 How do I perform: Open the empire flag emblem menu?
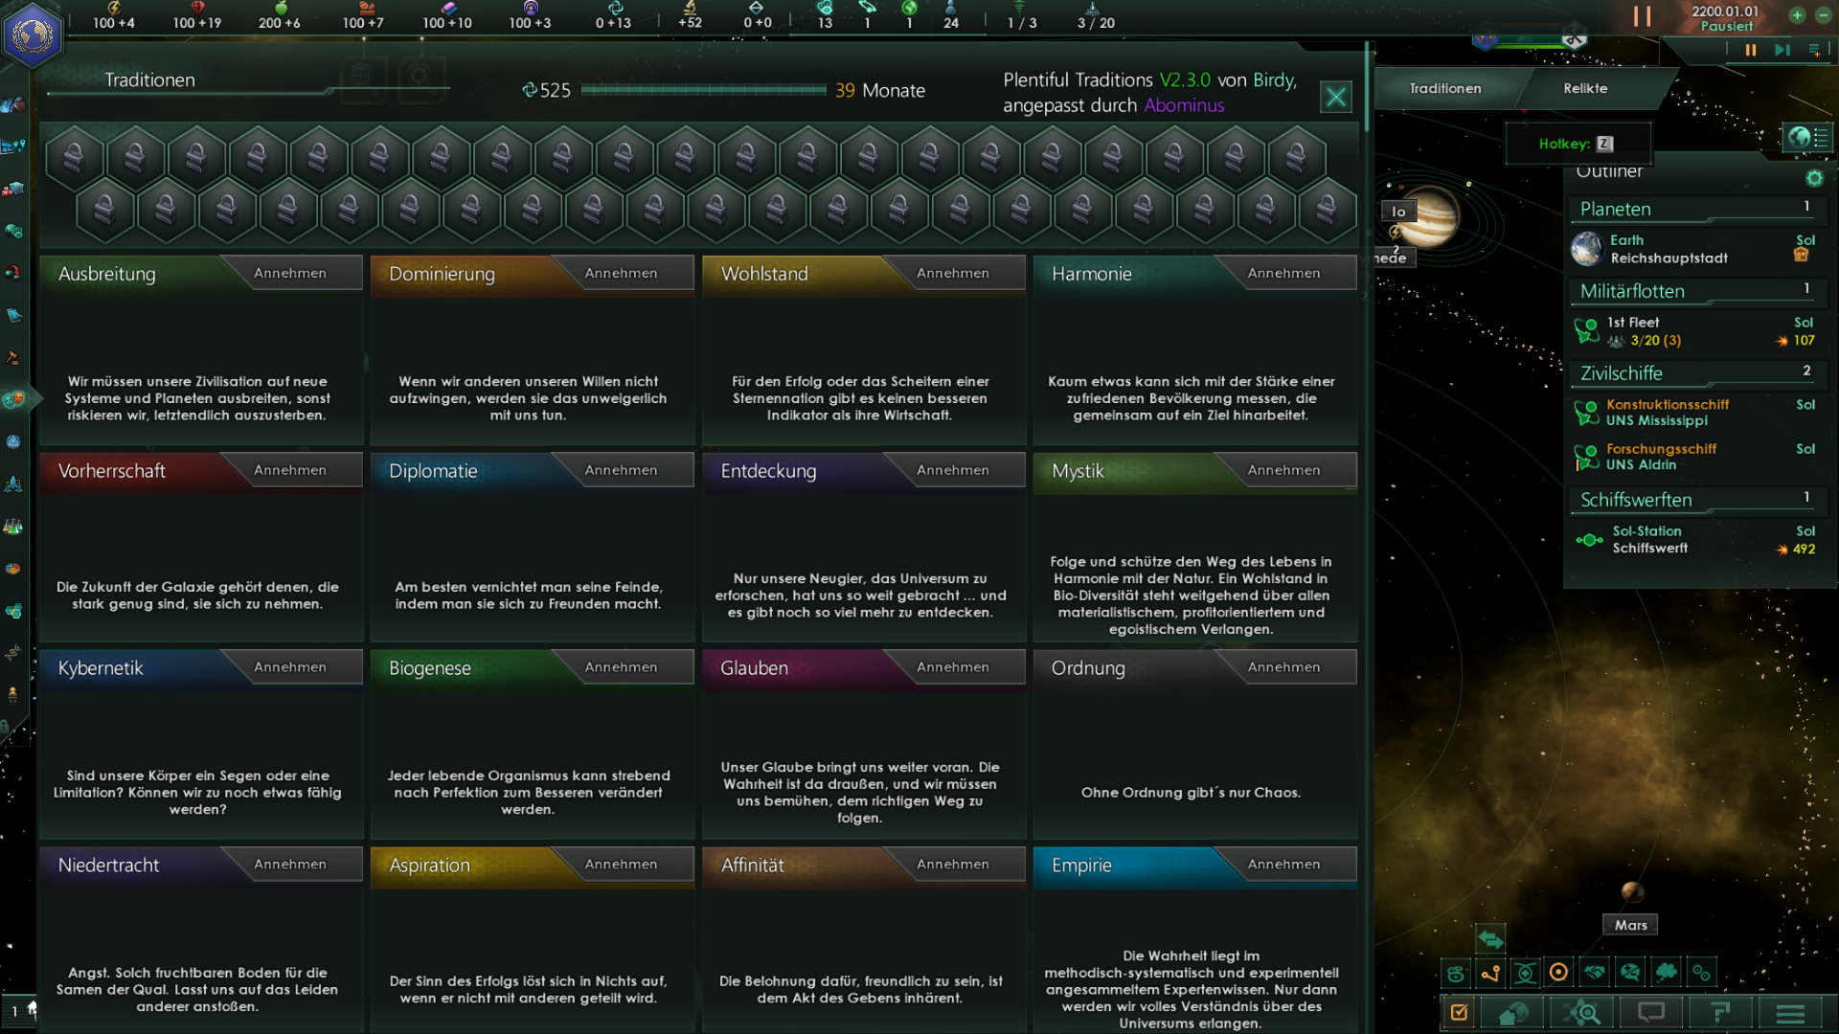34,34
